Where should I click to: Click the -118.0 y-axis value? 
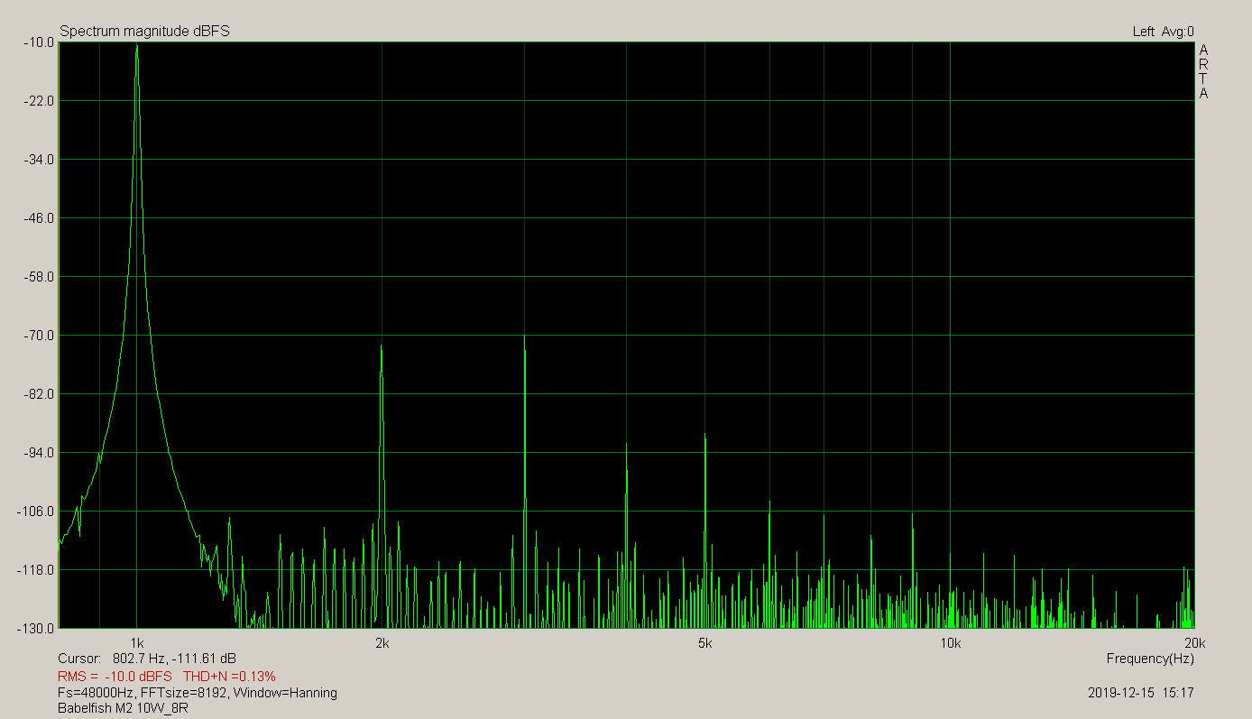pyautogui.click(x=36, y=570)
